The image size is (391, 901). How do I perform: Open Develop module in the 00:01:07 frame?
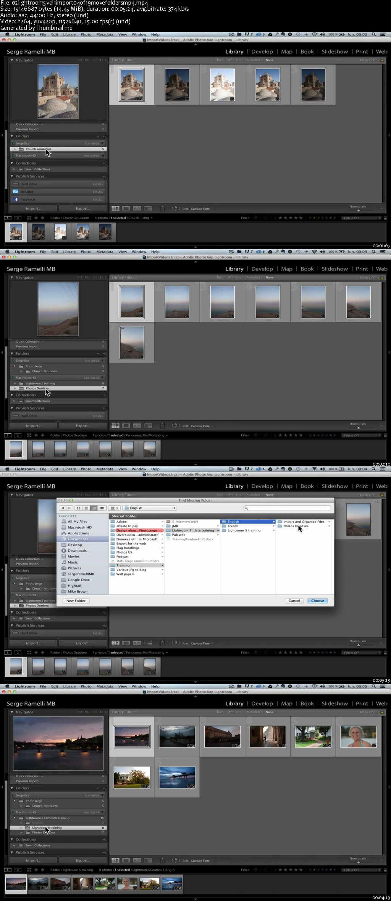coord(262,52)
